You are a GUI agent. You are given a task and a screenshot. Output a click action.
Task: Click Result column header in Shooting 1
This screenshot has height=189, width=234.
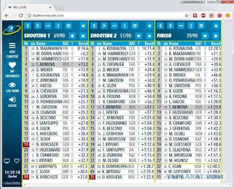tap(83, 43)
